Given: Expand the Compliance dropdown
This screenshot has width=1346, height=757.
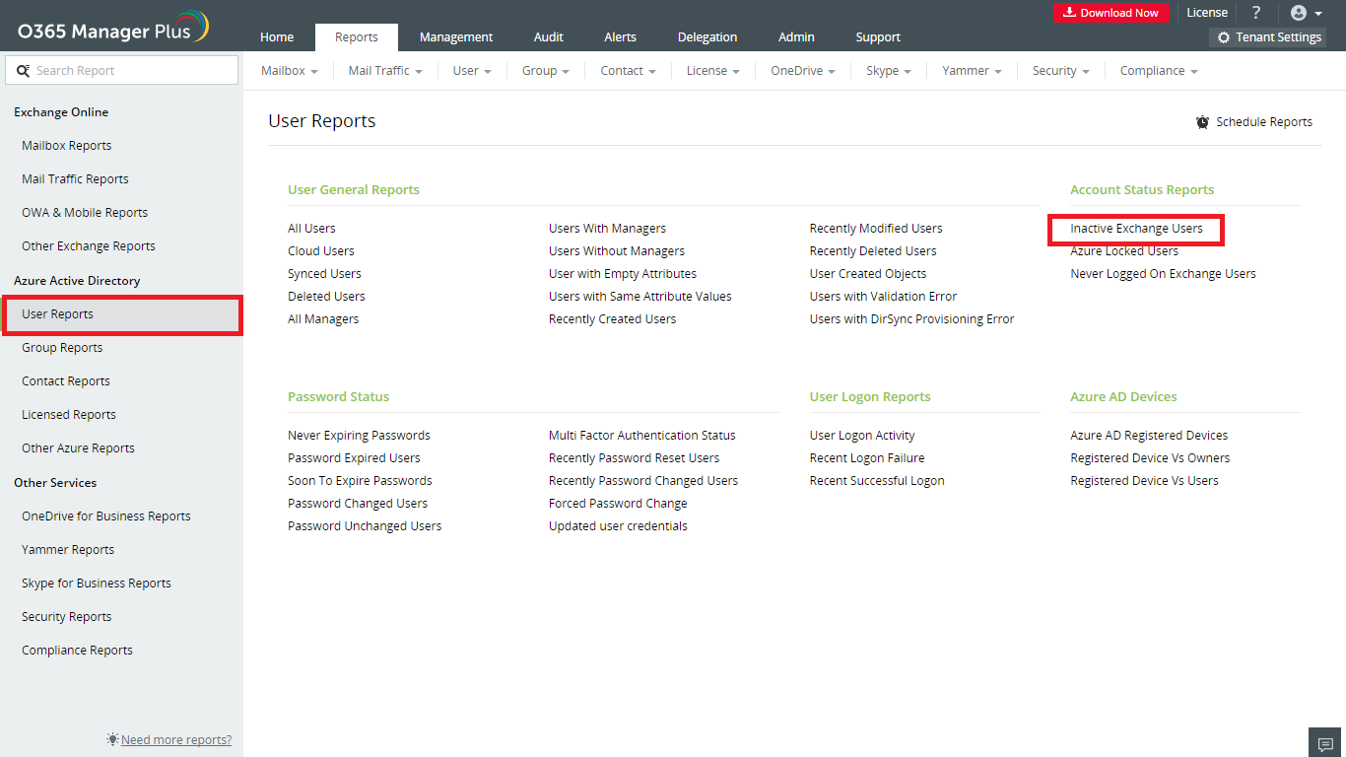Looking at the screenshot, I should (1159, 71).
